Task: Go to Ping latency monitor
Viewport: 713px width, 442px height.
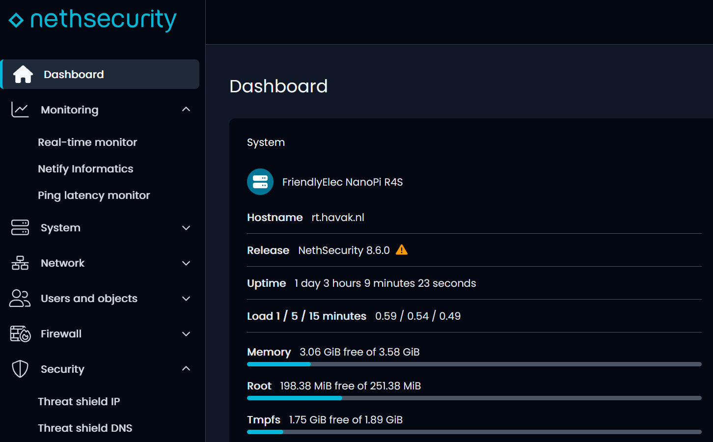Action: [x=94, y=195]
